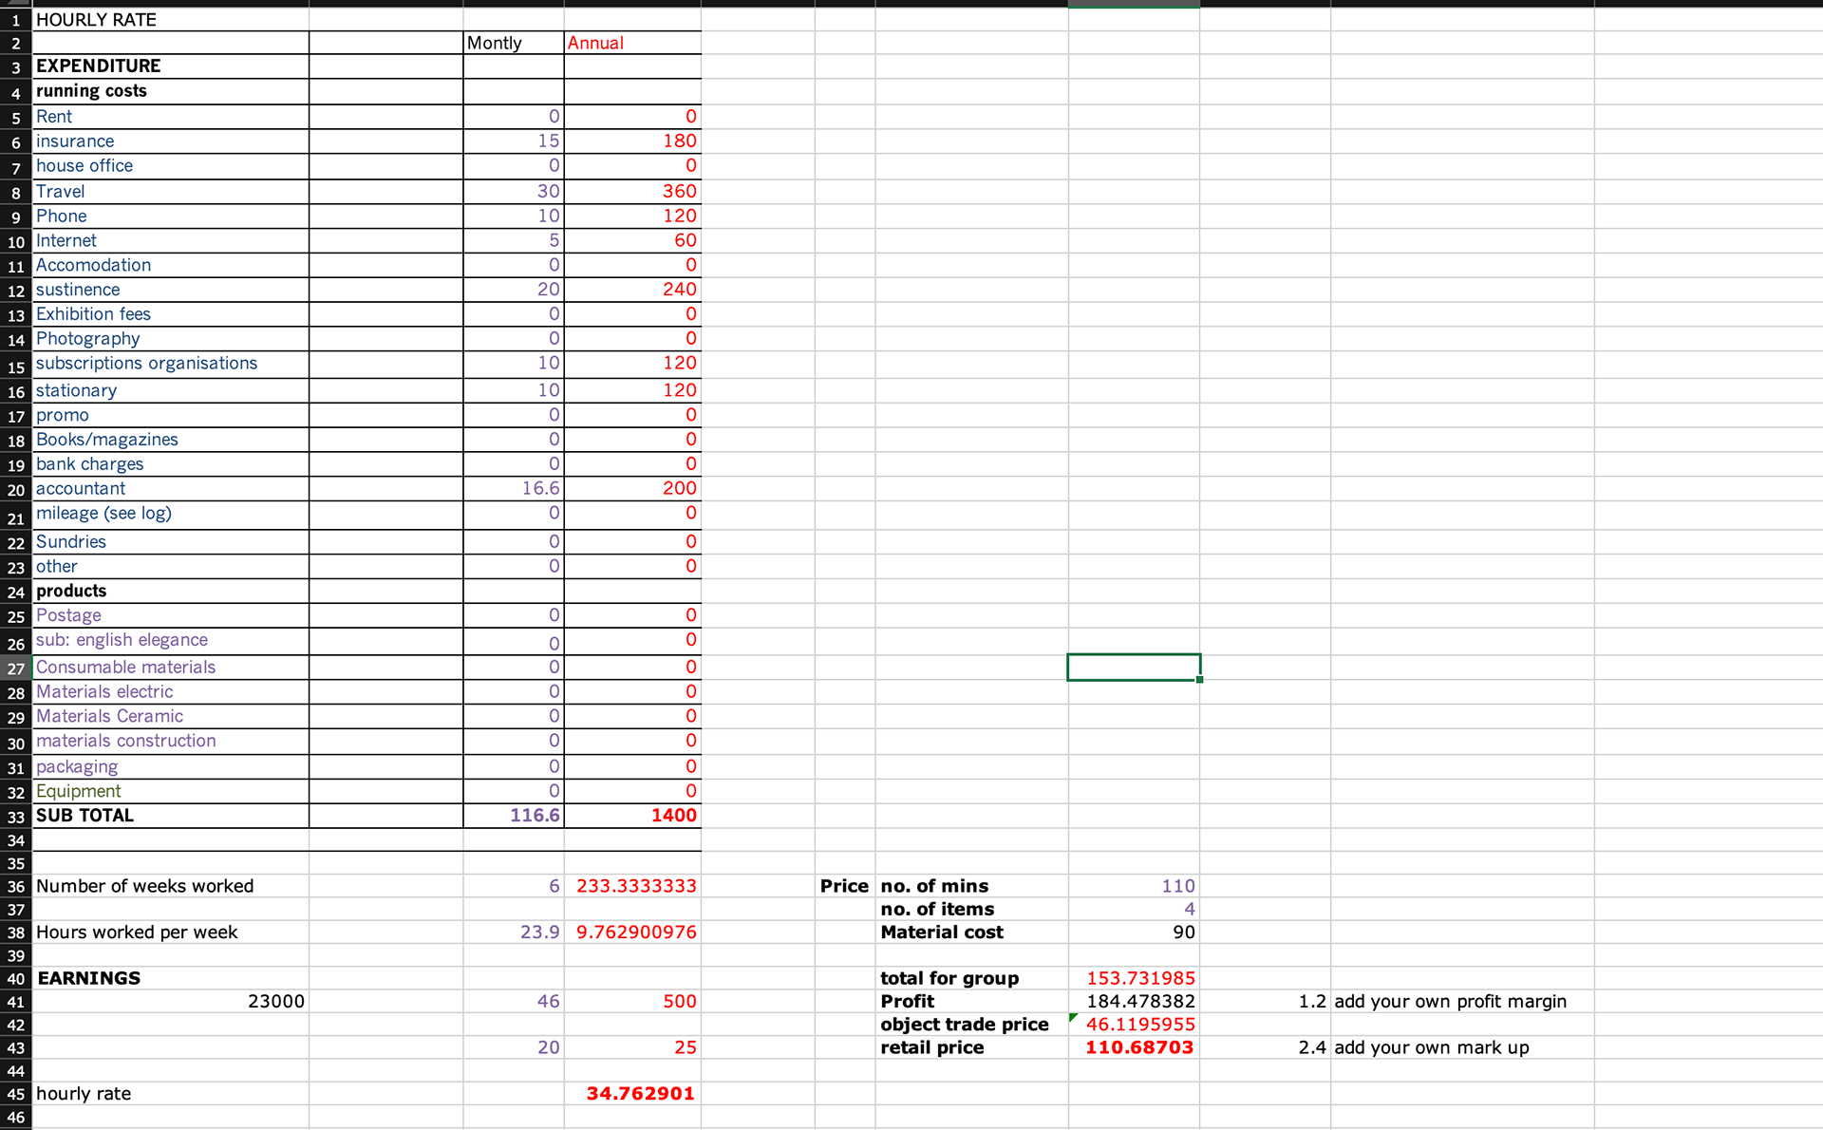Click the Rent label cell
1823x1130 pixels.
[171, 117]
